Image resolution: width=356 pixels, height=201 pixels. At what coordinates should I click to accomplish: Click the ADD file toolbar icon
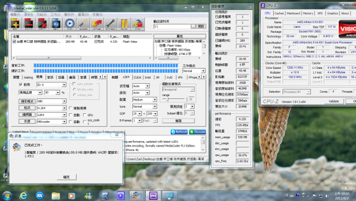pos(15,24)
